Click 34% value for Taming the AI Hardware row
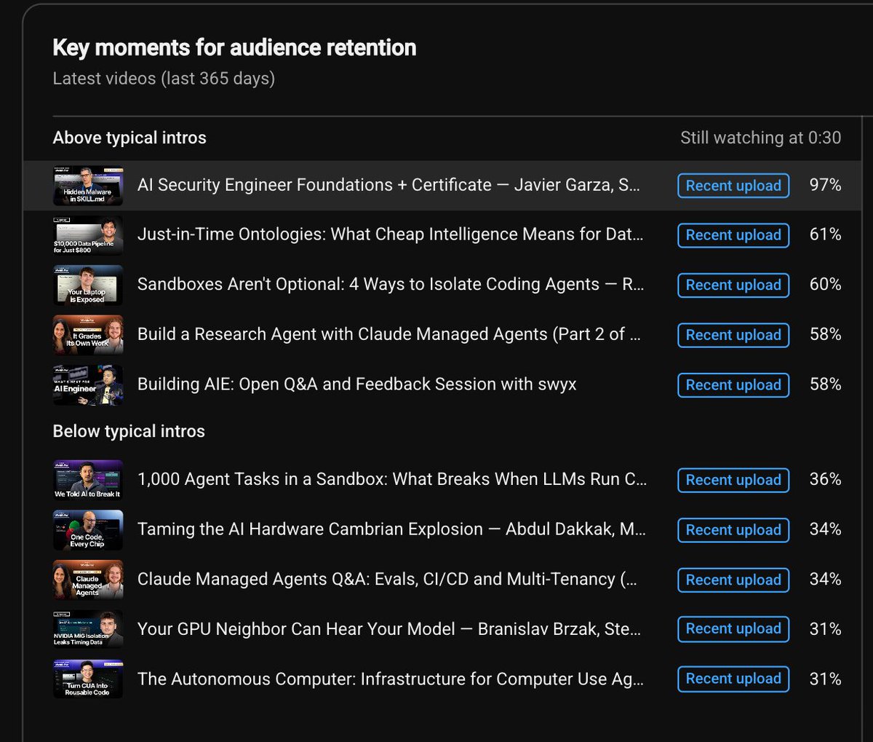This screenshot has height=742, width=873. 826,529
